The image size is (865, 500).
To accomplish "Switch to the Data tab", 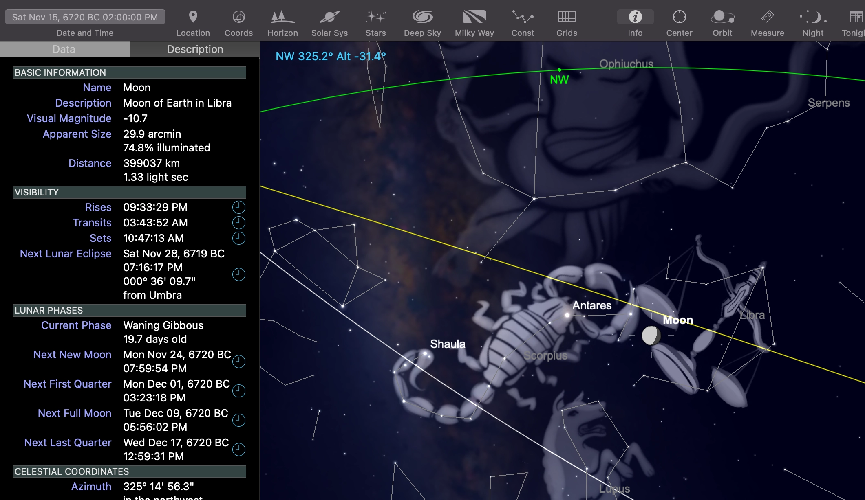I will coord(64,49).
